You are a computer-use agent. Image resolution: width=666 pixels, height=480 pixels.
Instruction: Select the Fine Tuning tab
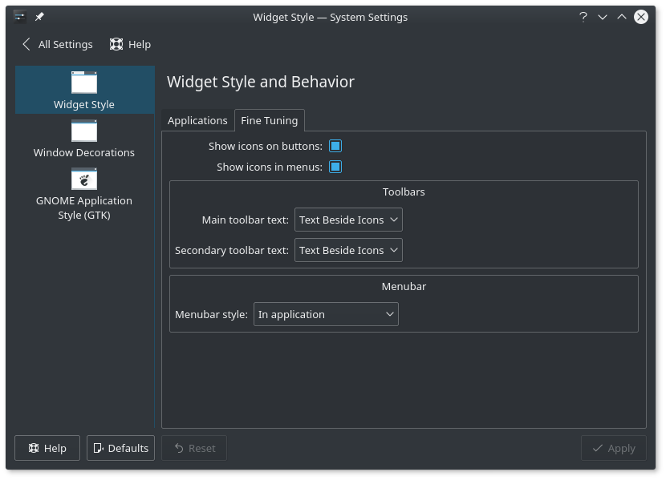click(x=270, y=120)
